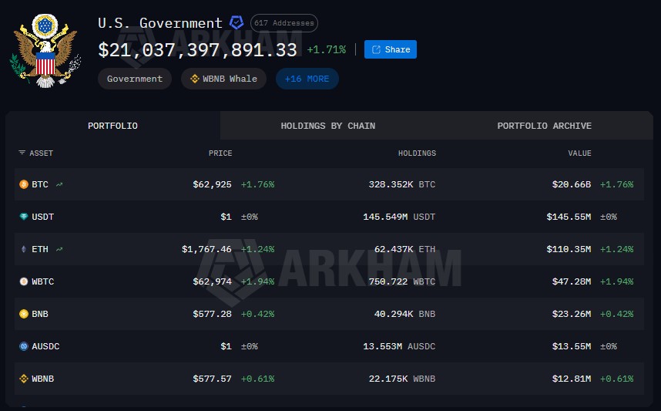Open the WBNB asset name
The image size is (661, 411).
click(43, 379)
